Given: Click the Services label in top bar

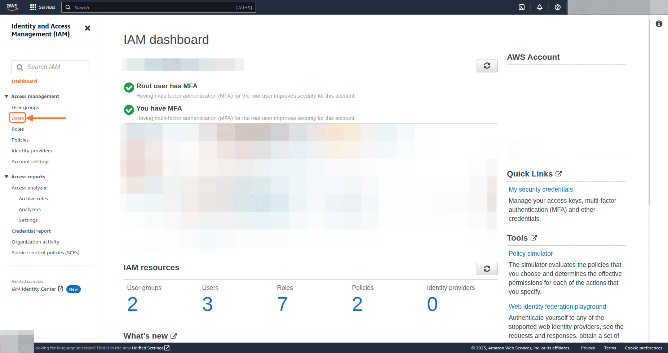Looking at the screenshot, I should pos(47,7).
